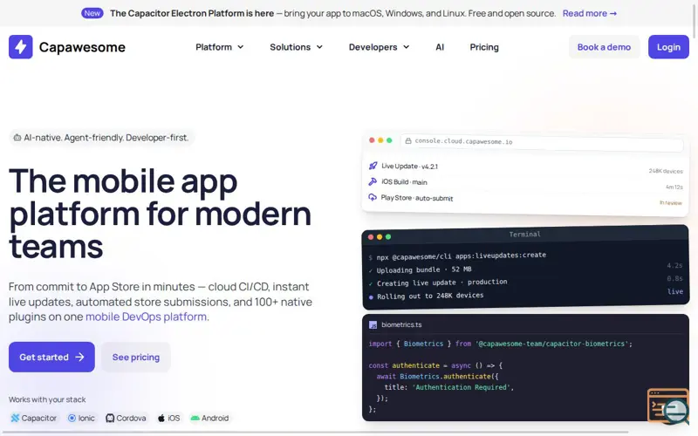This screenshot has height=436, width=698.
Task: Go to the AI page
Action: pyautogui.click(x=440, y=47)
